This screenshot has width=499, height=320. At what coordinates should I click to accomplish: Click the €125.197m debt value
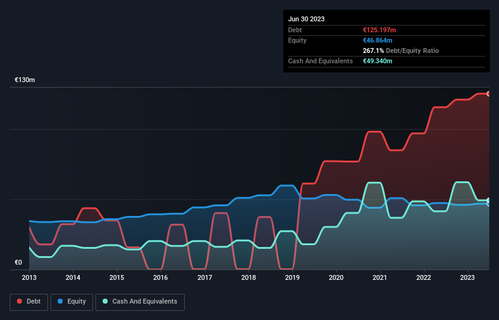click(379, 30)
